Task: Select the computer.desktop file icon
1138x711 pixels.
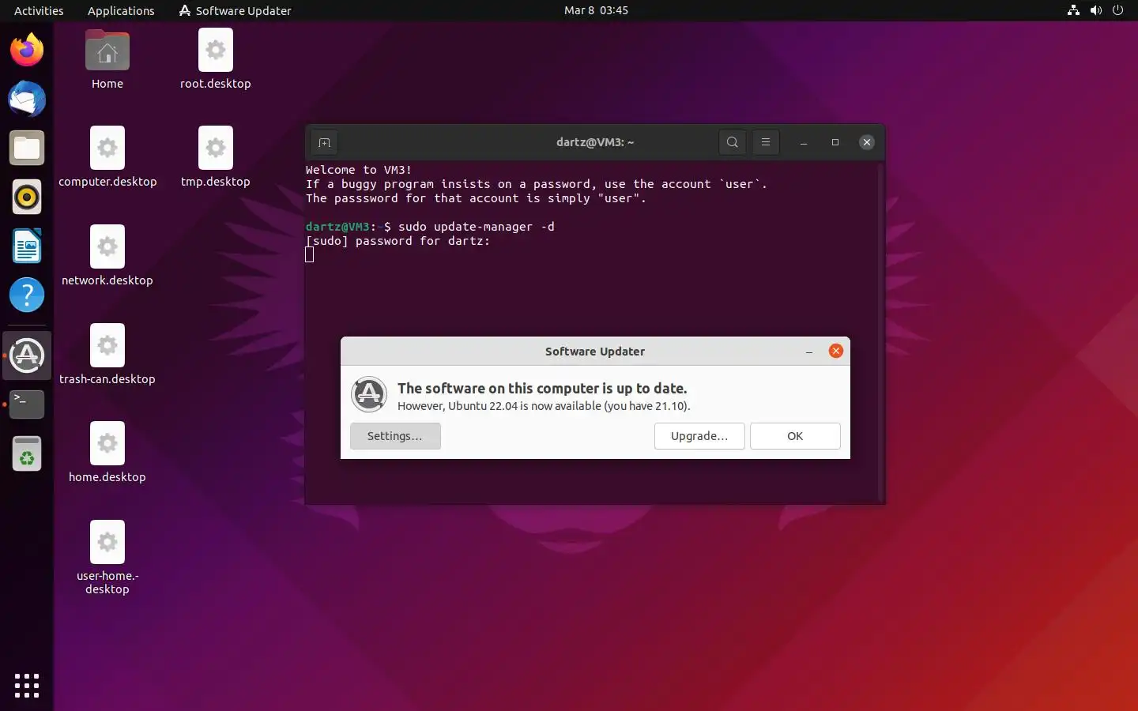Action: coord(107,157)
